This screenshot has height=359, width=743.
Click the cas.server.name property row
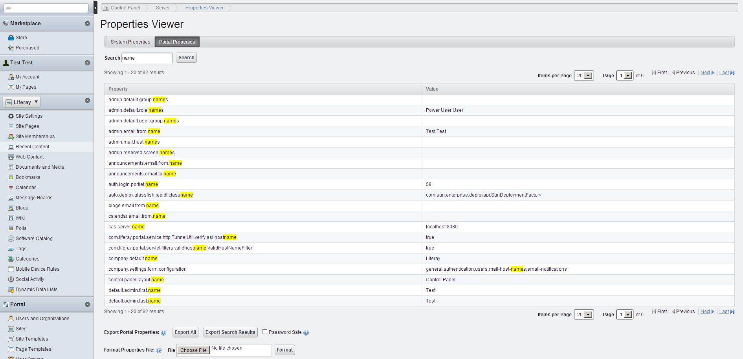[419, 227]
